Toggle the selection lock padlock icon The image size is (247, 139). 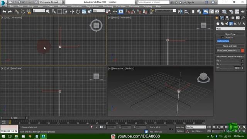click(96, 127)
